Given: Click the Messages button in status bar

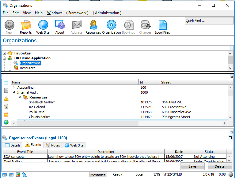Looking at the screenshot, I should pyautogui.click(x=98, y=175).
